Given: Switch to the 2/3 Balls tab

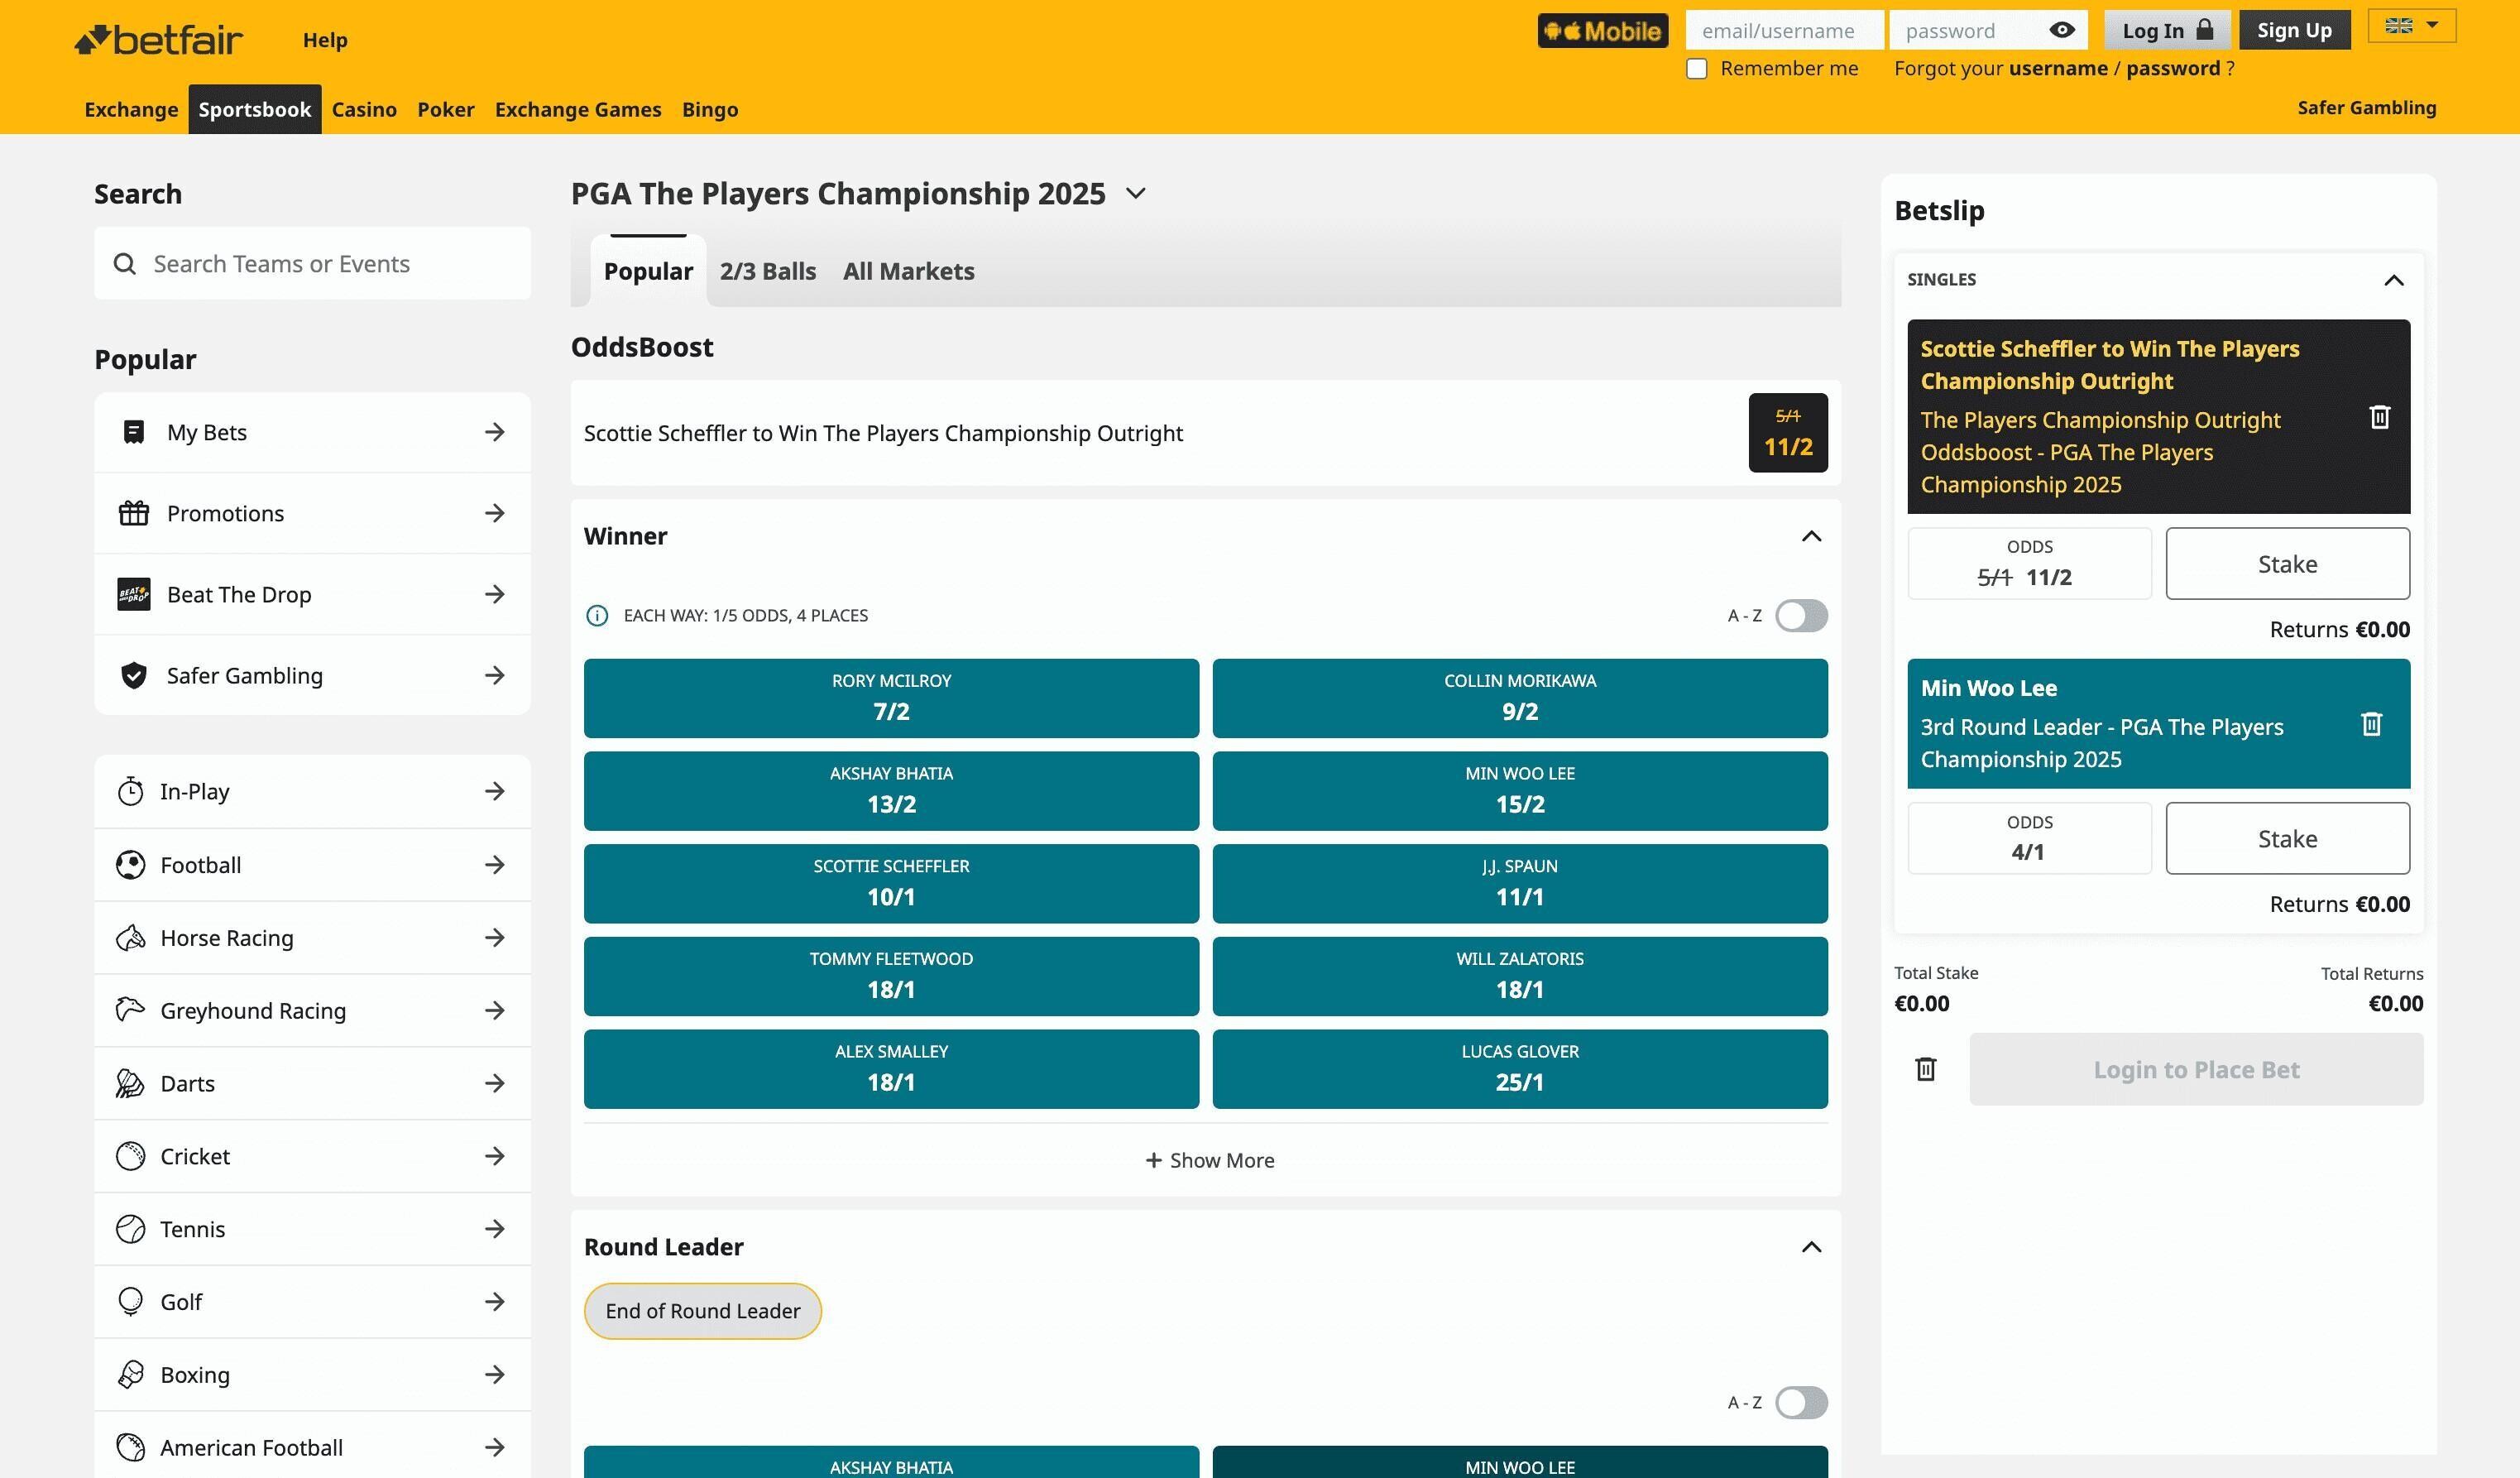Looking at the screenshot, I should pos(767,271).
